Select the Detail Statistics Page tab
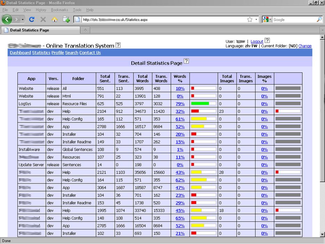325x244 pixels. (x=30, y=30)
